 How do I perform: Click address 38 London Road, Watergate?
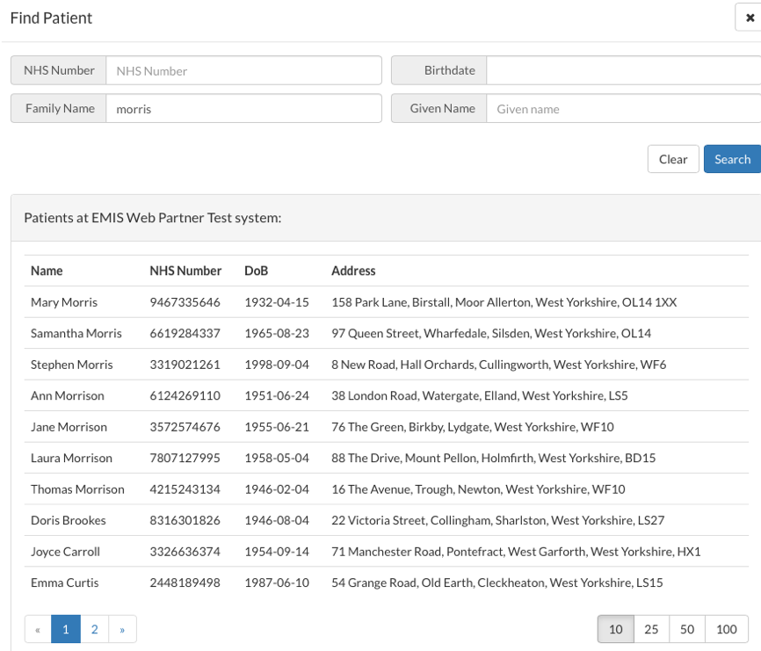[480, 396]
